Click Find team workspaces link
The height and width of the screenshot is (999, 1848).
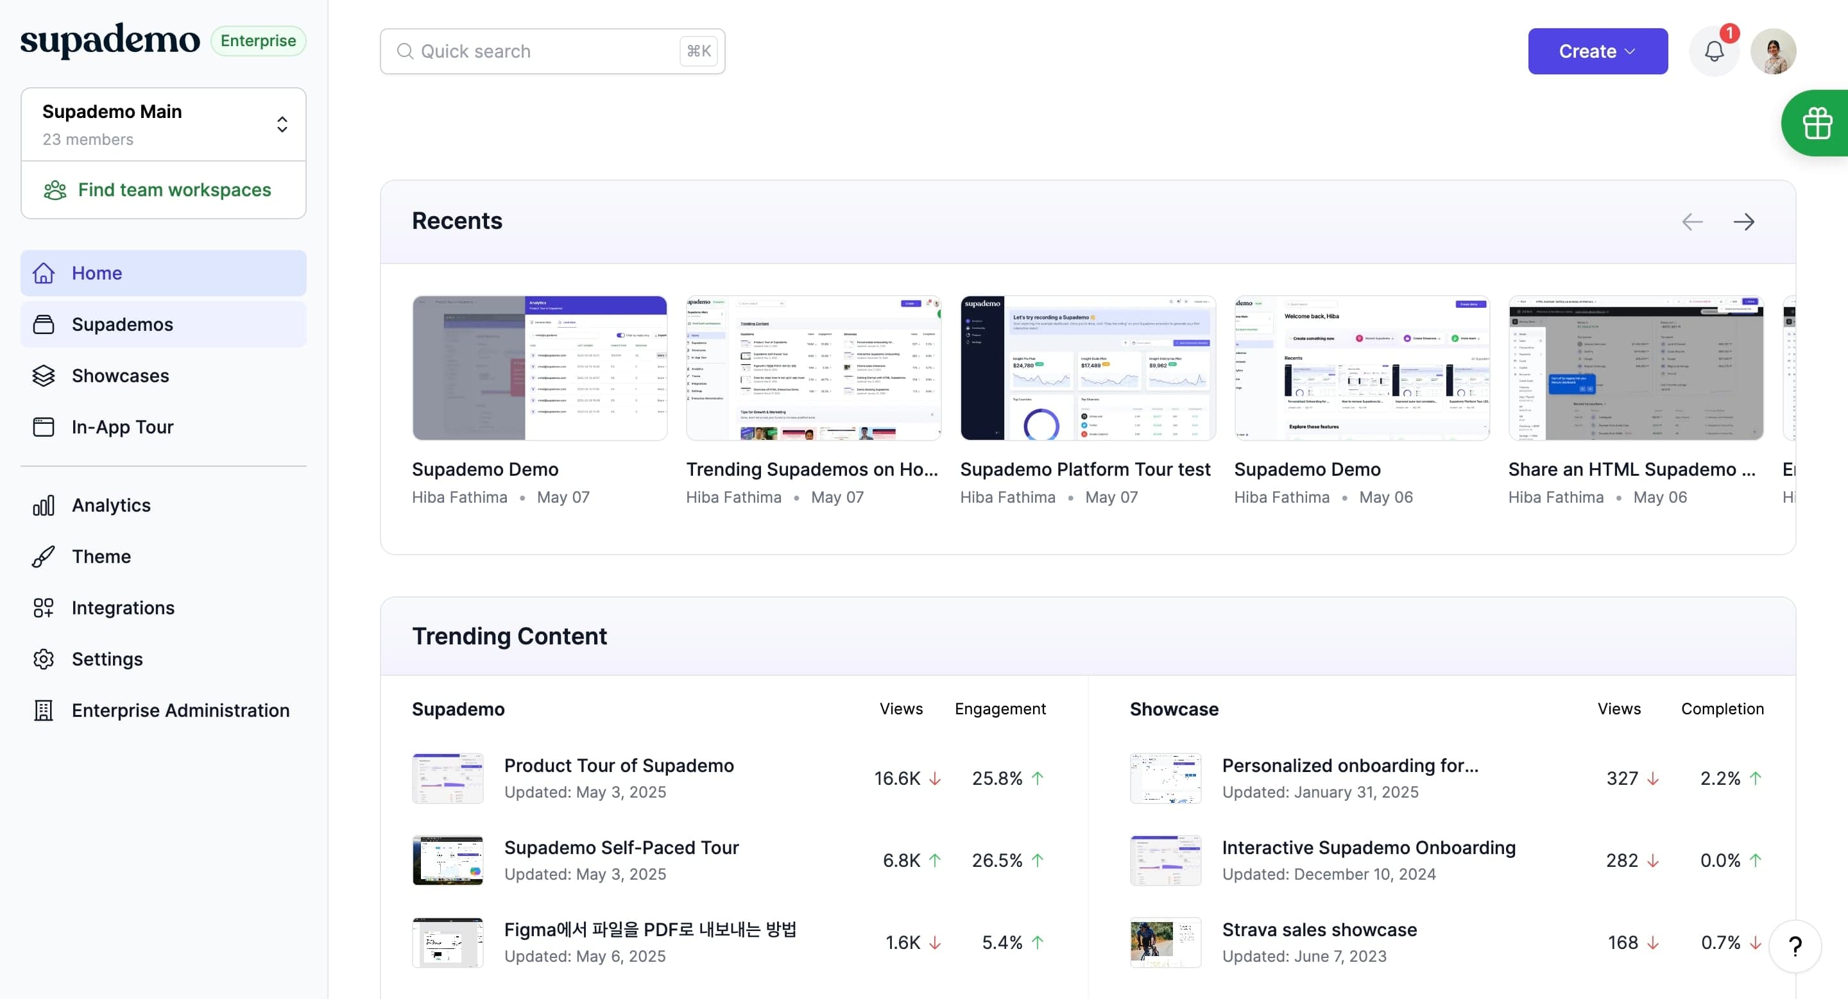tap(164, 190)
